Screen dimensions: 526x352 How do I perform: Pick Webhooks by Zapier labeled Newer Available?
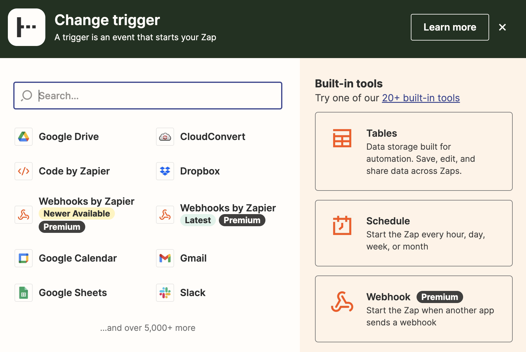pos(86,202)
